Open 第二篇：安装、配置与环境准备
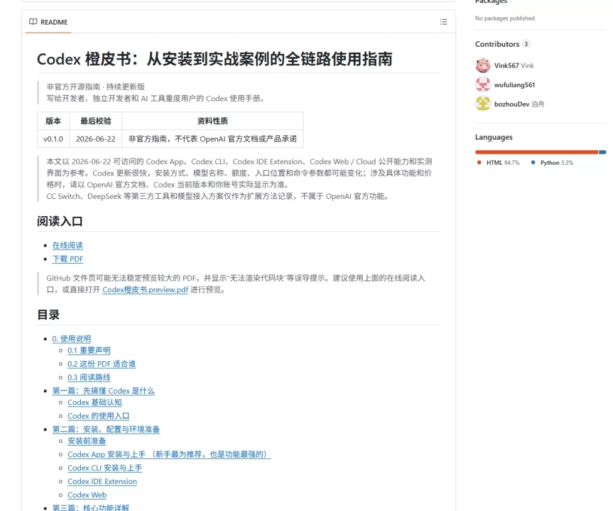 pyautogui.click(x=106, y=430)
